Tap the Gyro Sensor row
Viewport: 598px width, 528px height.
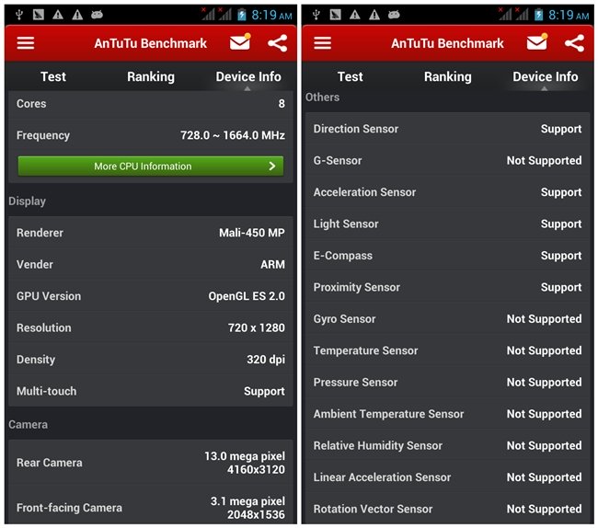click(447, 319)
